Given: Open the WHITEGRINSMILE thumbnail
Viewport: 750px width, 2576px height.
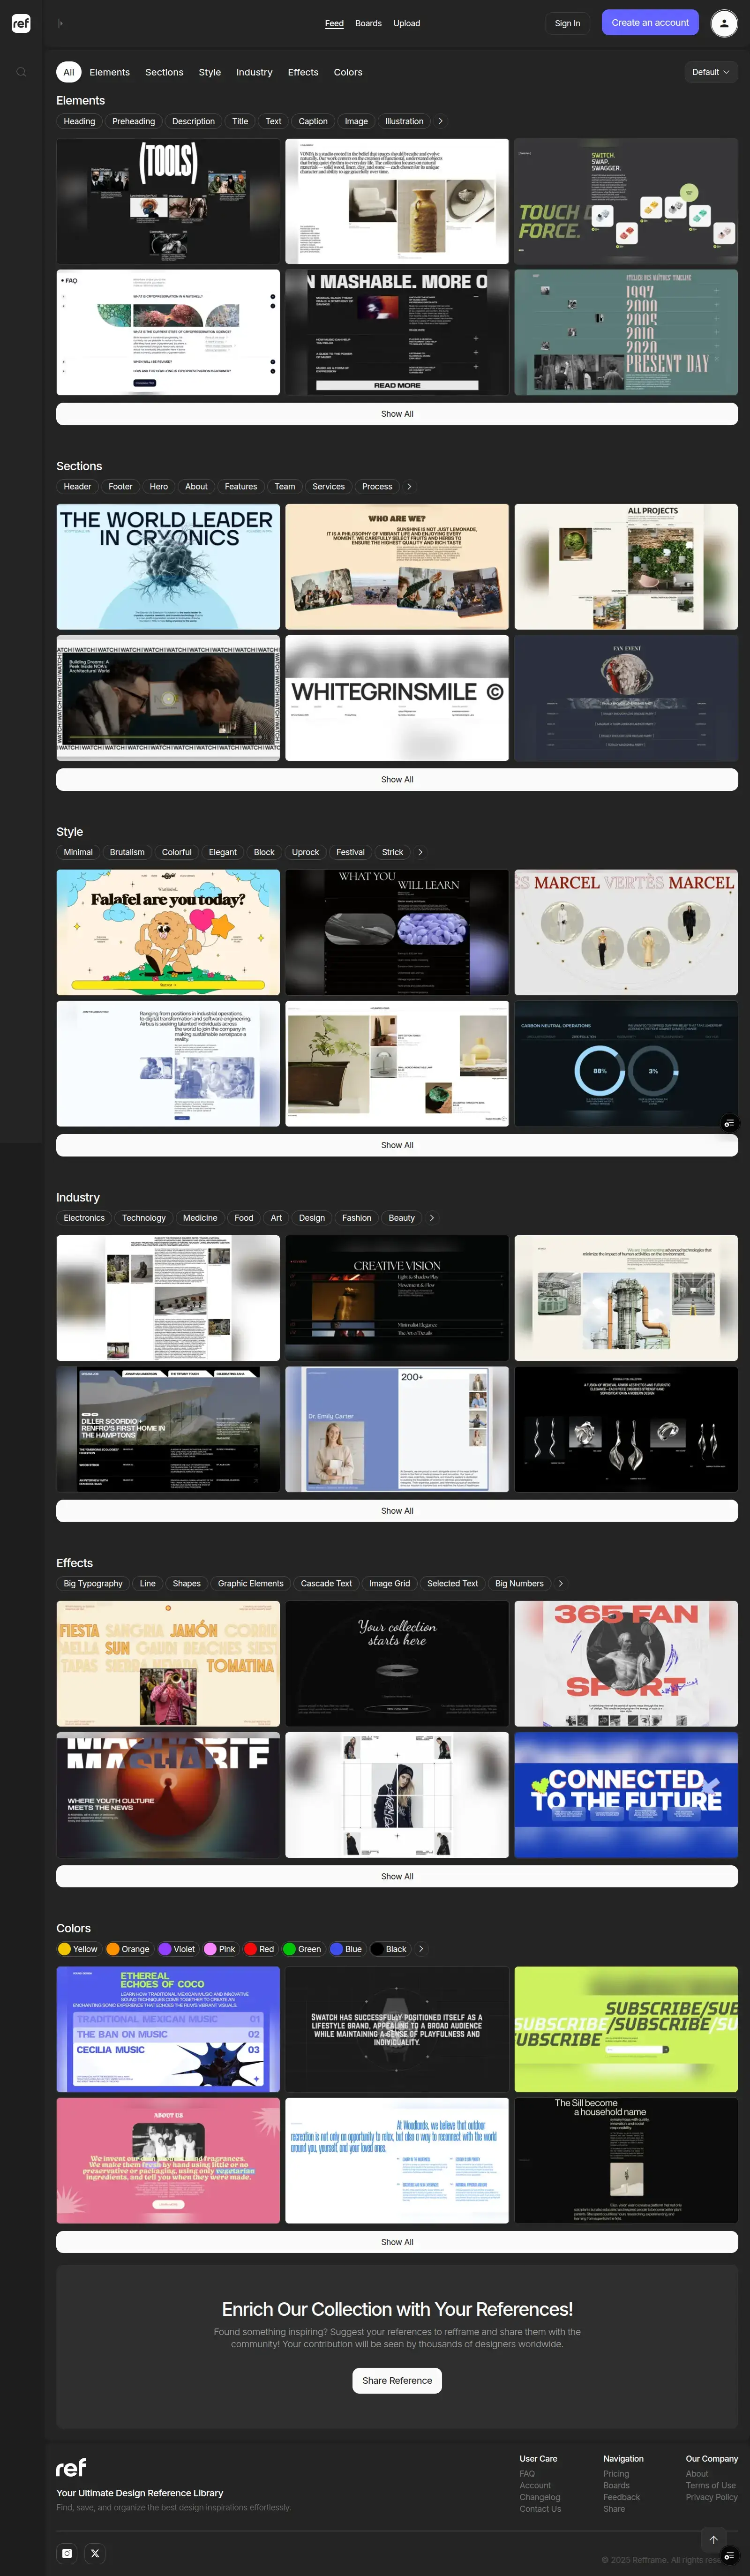Looking at the screenshot, I should 397,698.
